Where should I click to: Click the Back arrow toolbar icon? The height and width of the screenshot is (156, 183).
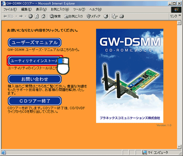(8, 16)
